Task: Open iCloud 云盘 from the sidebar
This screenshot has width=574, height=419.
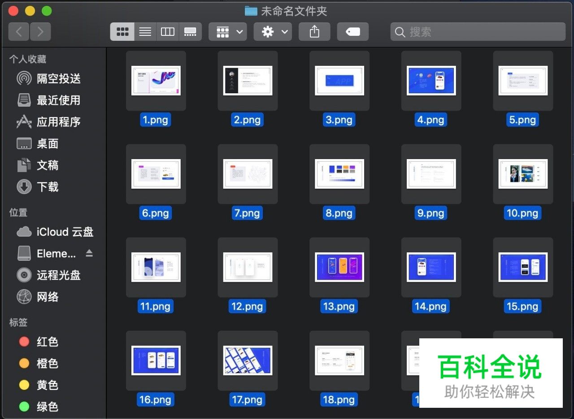Action: pyautogui.click(x=64, y=232)
